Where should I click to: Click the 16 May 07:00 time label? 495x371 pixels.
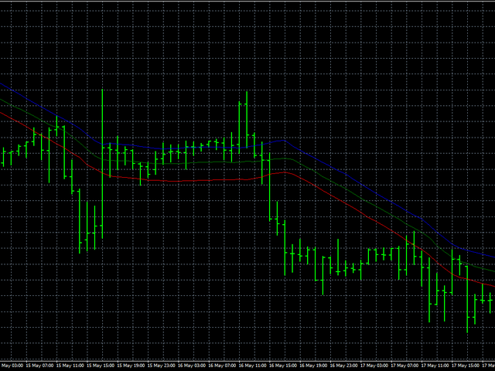[223, 366]
